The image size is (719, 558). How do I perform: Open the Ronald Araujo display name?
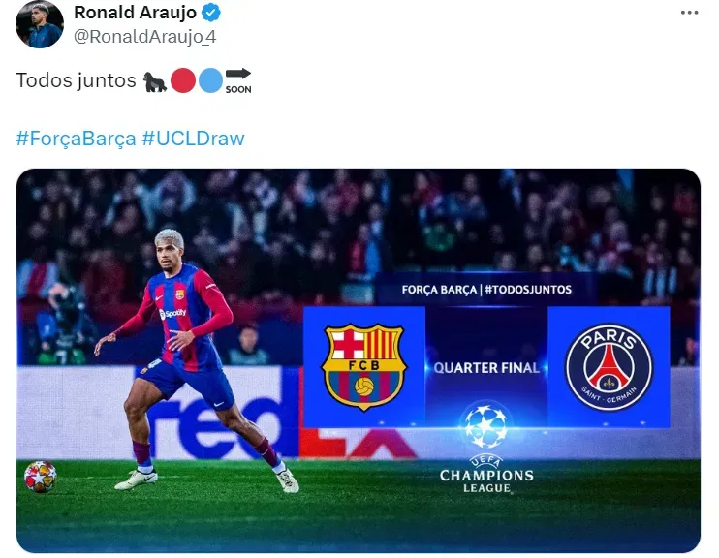tap(136, 13)
